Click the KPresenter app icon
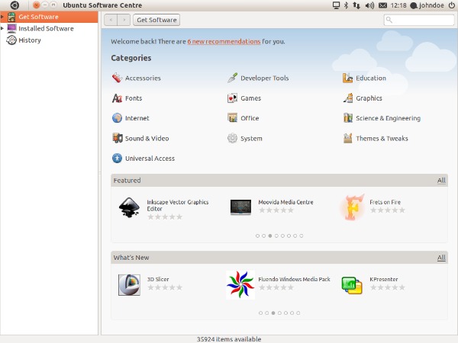 (352, 285)
